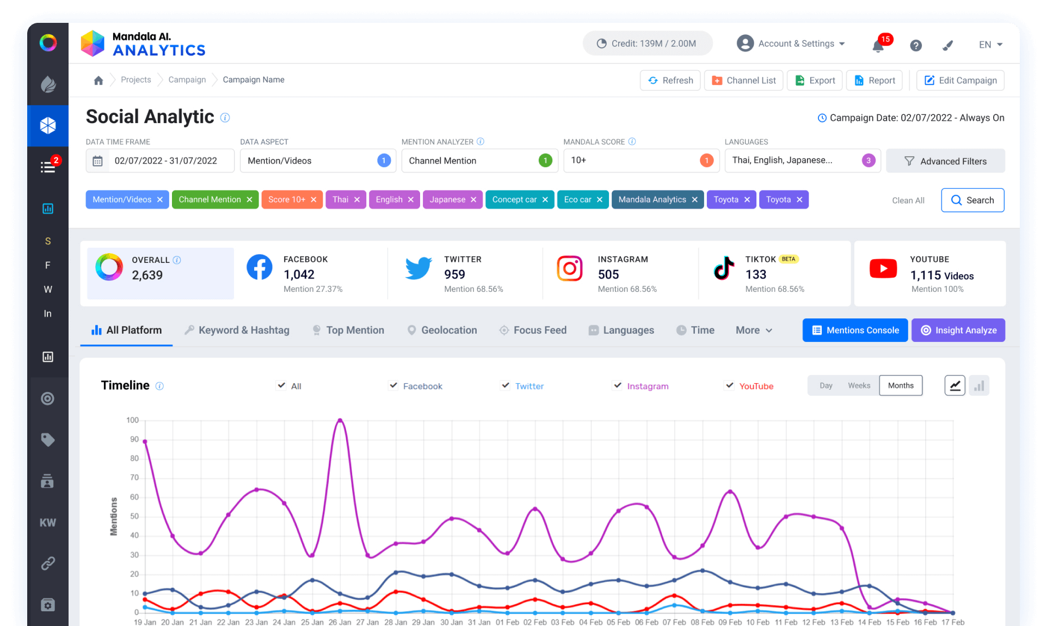Toggle the YouTube timeline checkbox
The width and height of the screenshot is (1047, 626).
click(730, 385)
